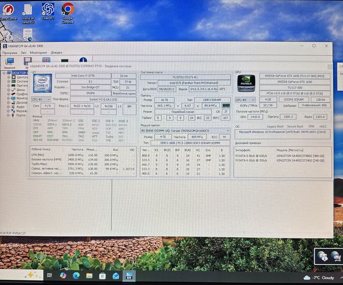Image resolution: width=343 pixels, height=285 pixels.
Task: Click the Task View taskbar icon
Action: point(49,275)
